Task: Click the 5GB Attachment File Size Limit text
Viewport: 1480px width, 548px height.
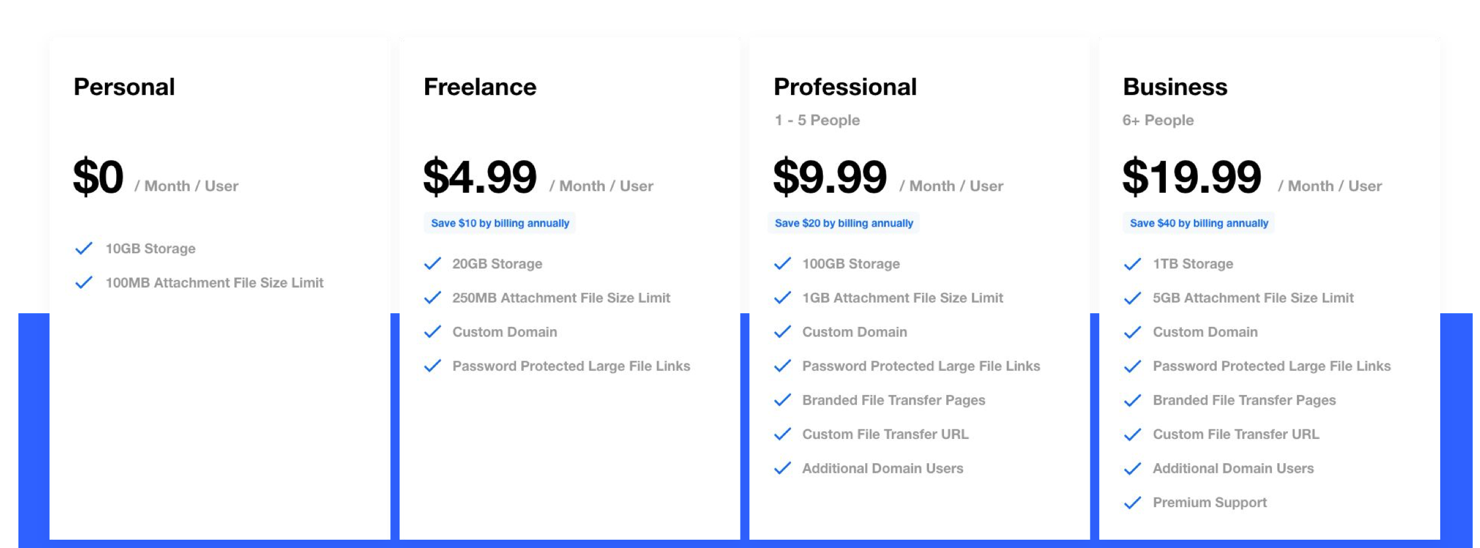Action: pos(1253,298)
